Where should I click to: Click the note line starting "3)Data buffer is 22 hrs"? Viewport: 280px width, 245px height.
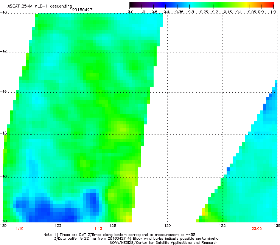[137, 239]
